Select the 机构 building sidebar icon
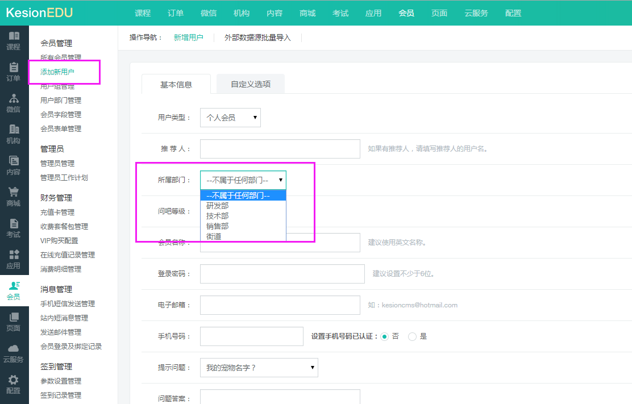 [x=14, y=130]
